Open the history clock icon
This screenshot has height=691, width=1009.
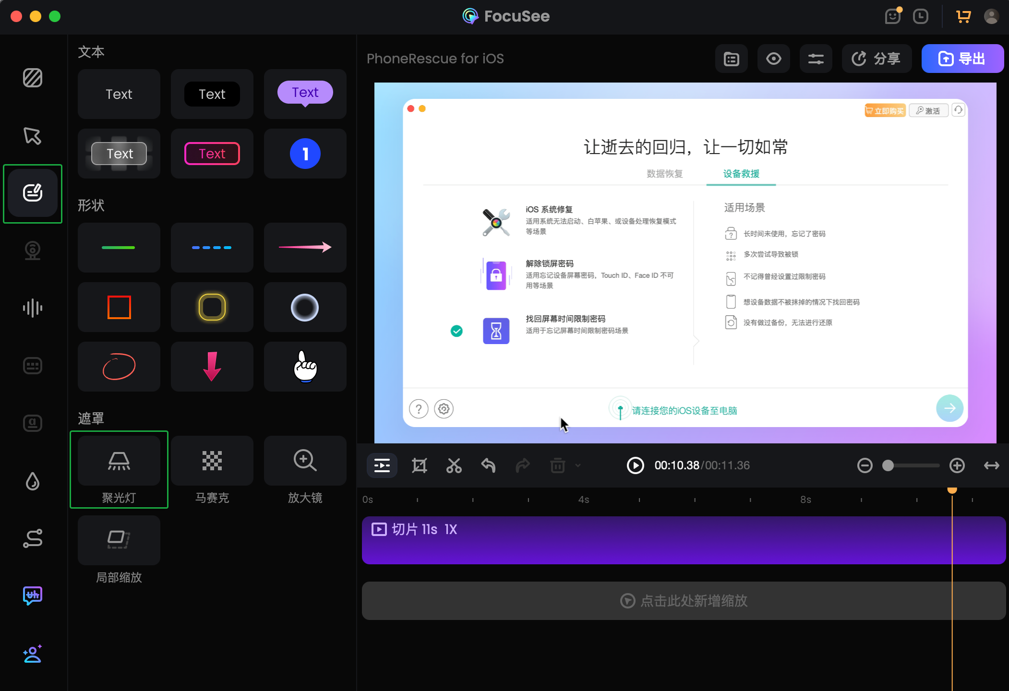tap(920, 16)
